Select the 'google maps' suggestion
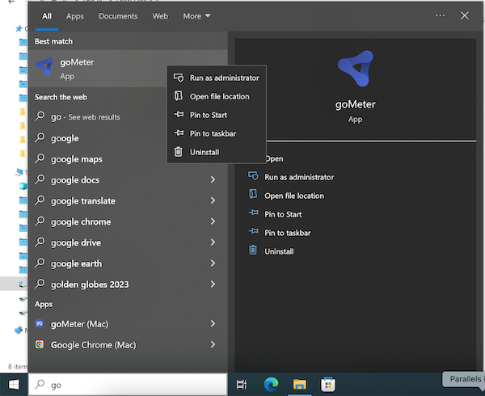This screenshot has height=396, width=485. pos(77,159)
